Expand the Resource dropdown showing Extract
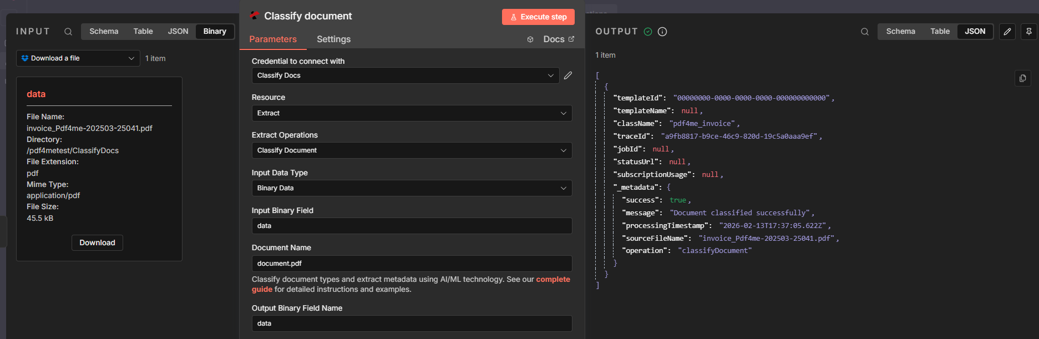This screenshot has width=1039, height=339. [411, 113]
